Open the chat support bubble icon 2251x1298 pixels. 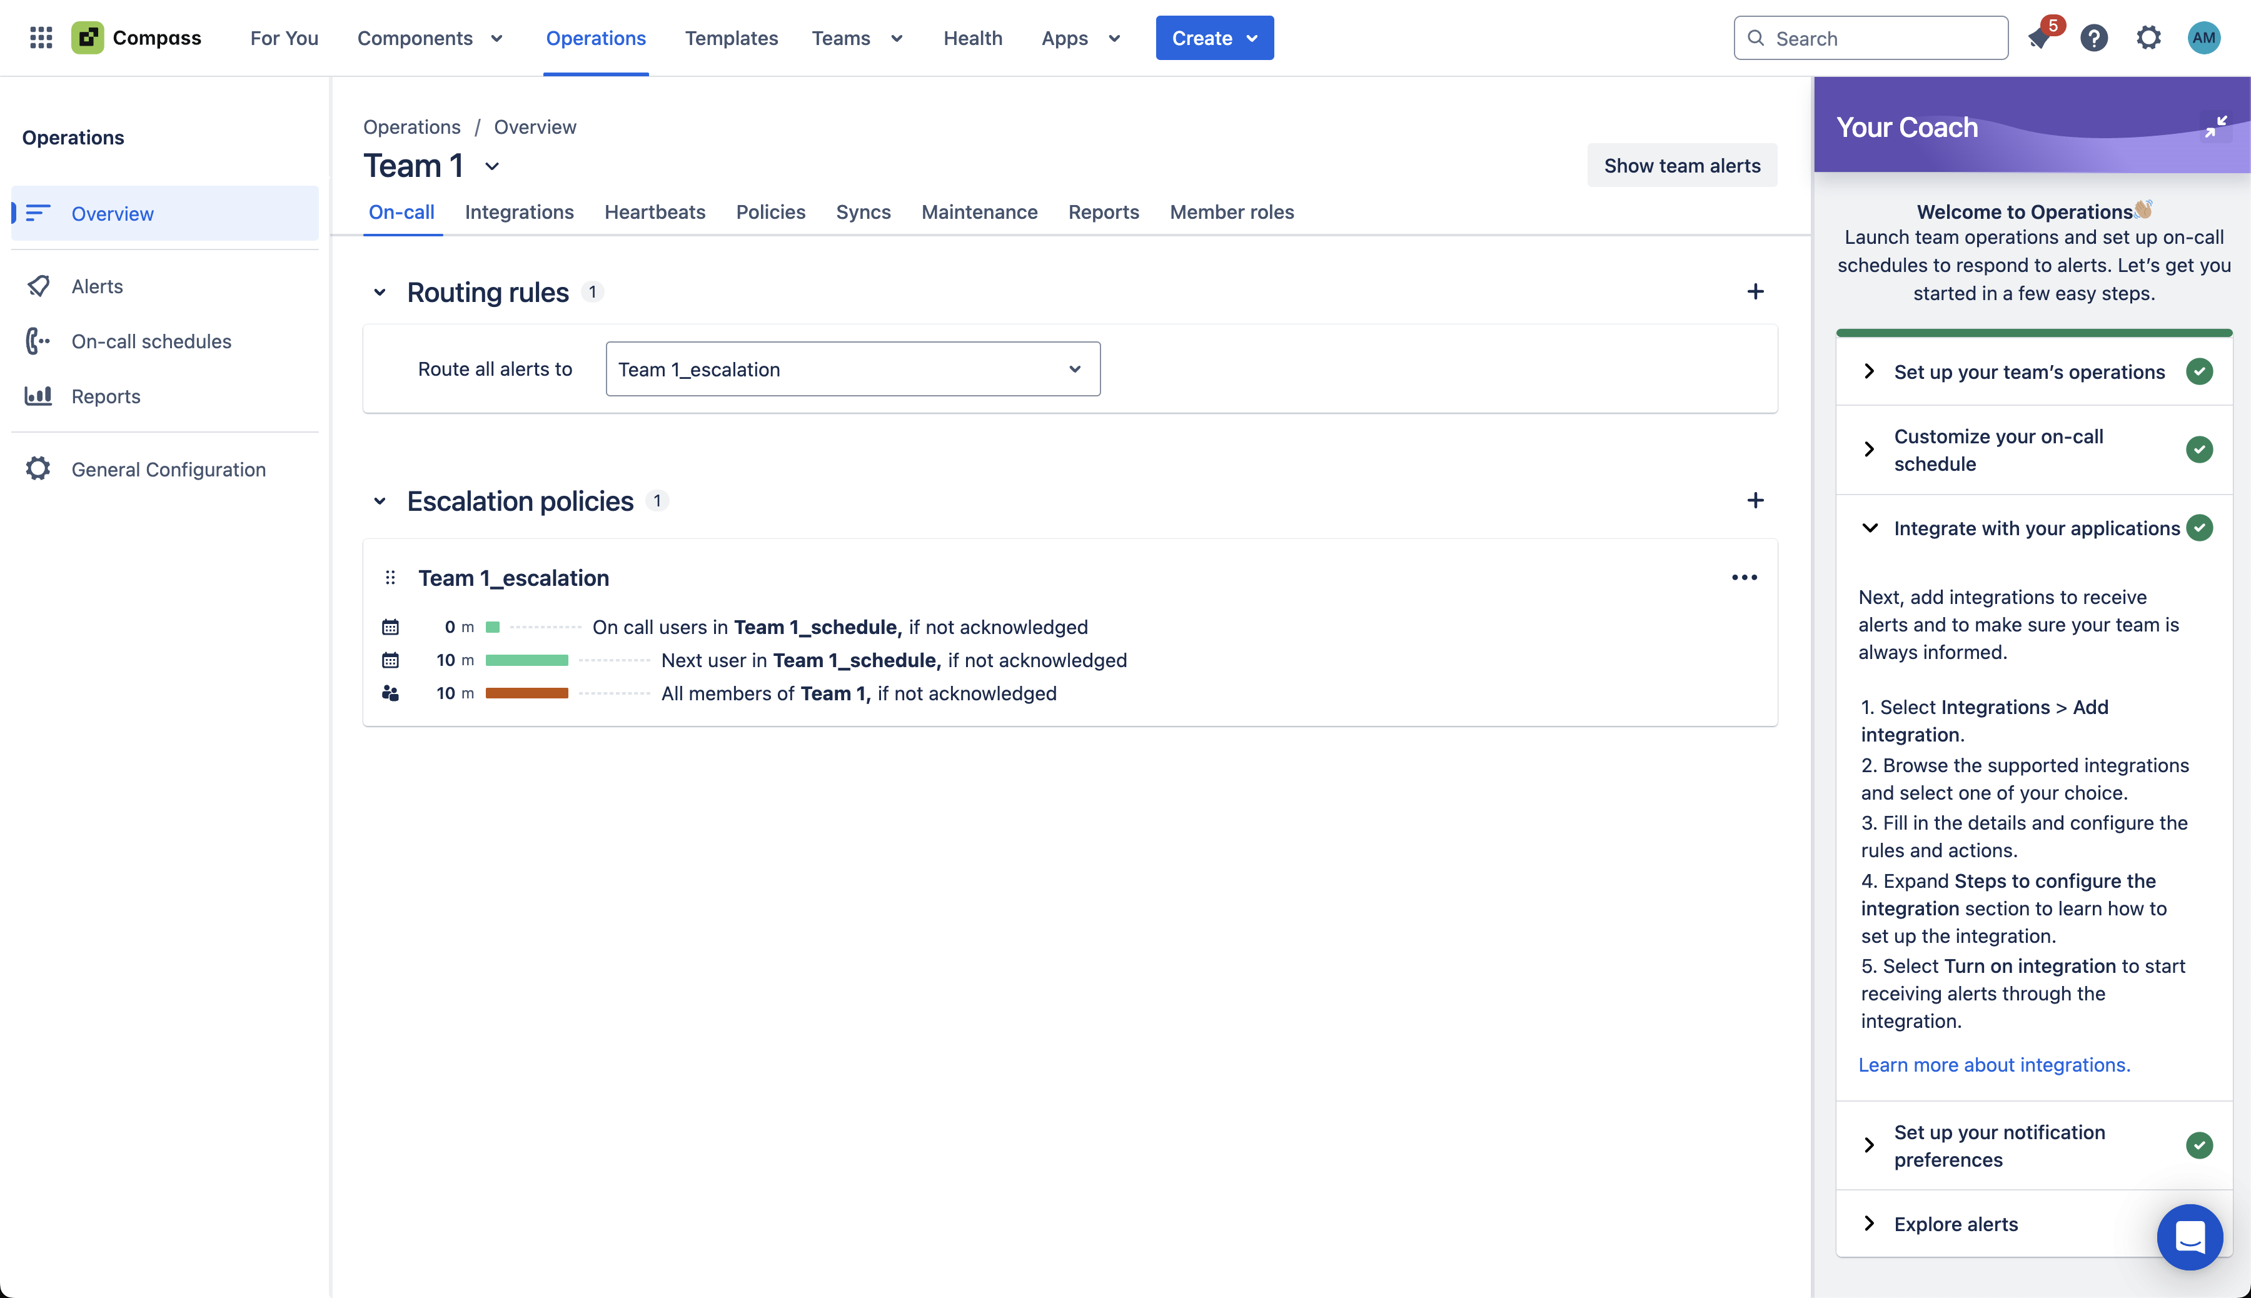[x=2190, y=1237]
